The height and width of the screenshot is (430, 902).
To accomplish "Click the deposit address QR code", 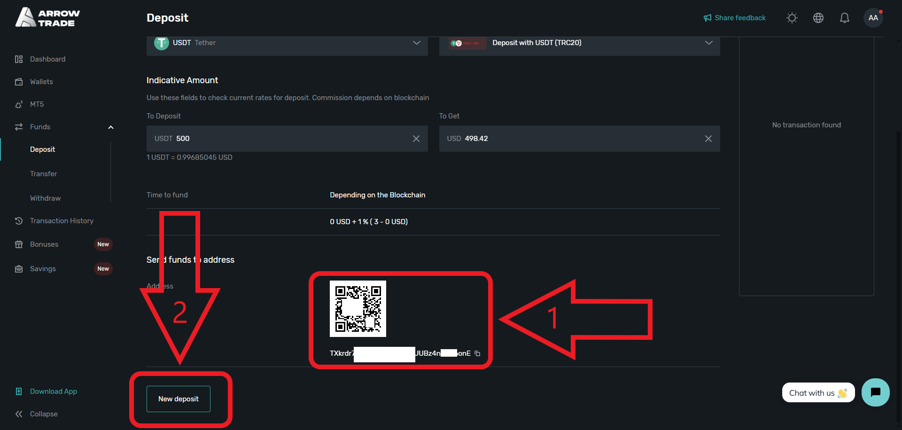I will click(x=358, y=309).
